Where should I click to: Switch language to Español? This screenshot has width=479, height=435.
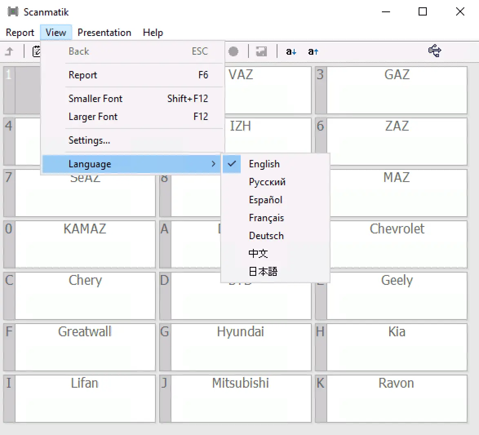pos(275,200)
